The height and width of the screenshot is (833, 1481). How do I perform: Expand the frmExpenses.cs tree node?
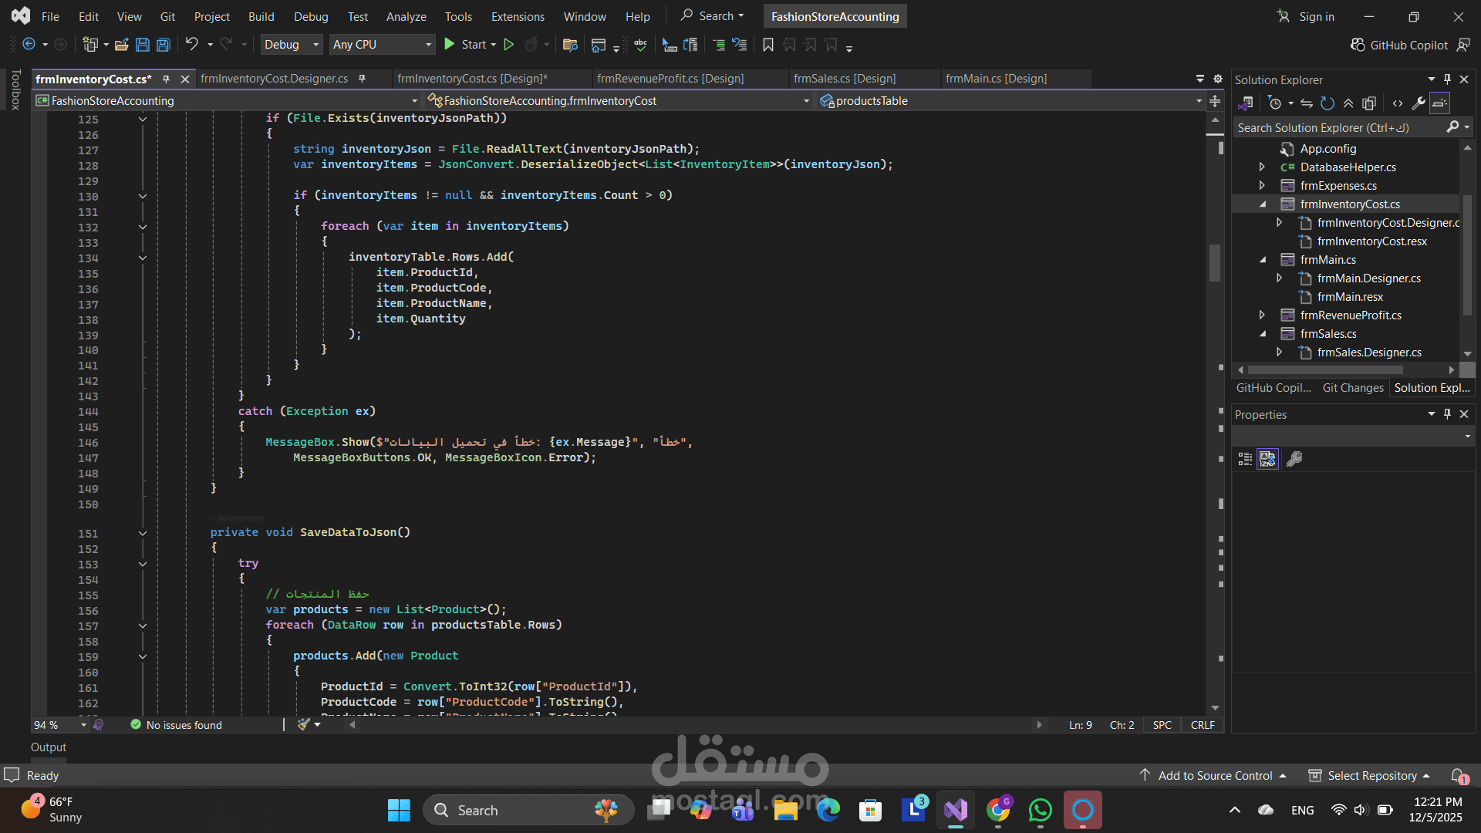pos(1262,185)
